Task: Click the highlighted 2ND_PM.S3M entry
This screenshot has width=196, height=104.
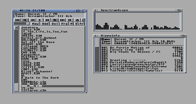Action: tap(53, 86)
